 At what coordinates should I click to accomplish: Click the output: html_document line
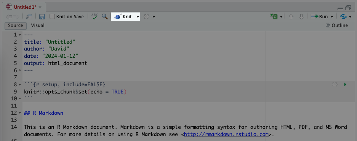pyautogui.click(x=56, y=63)
